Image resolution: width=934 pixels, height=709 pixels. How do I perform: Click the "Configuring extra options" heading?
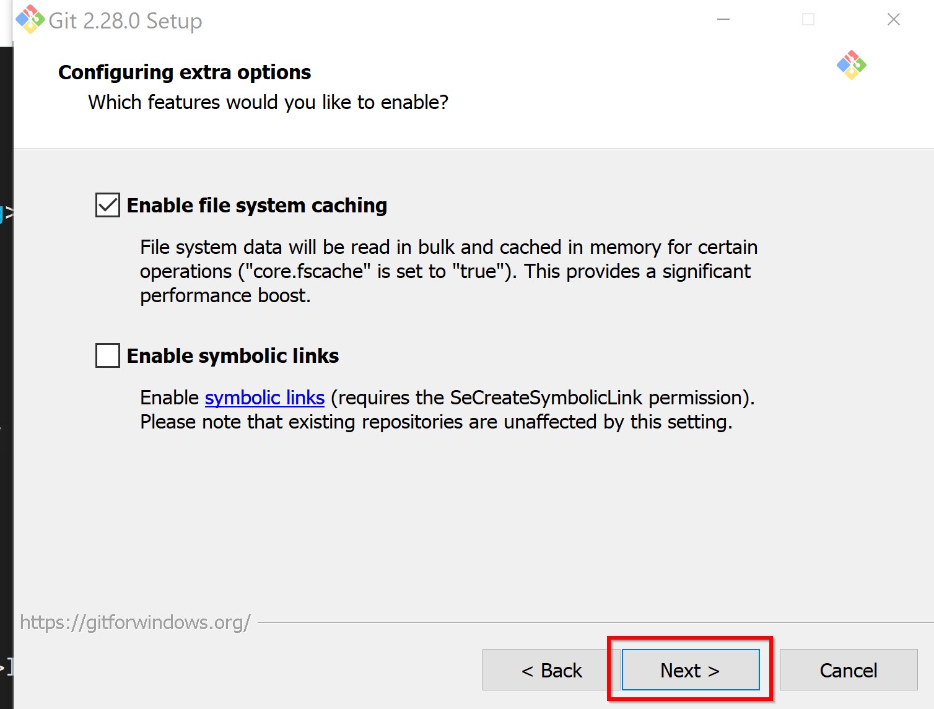(185, 72)
